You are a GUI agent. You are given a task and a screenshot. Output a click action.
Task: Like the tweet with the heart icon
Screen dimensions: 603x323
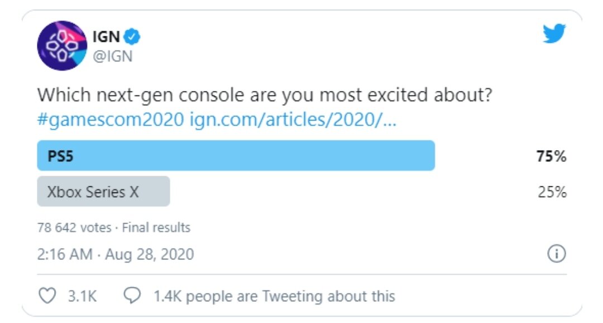point(47,296)
